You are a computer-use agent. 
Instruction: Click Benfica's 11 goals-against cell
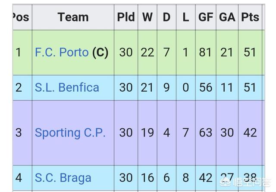(x=227, y=87)
